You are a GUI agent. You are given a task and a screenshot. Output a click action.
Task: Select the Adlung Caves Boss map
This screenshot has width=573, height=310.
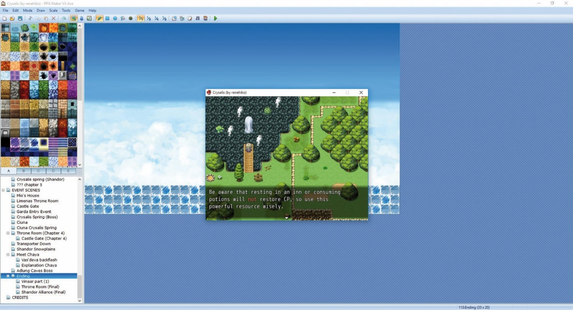click(x=34, y=271)
